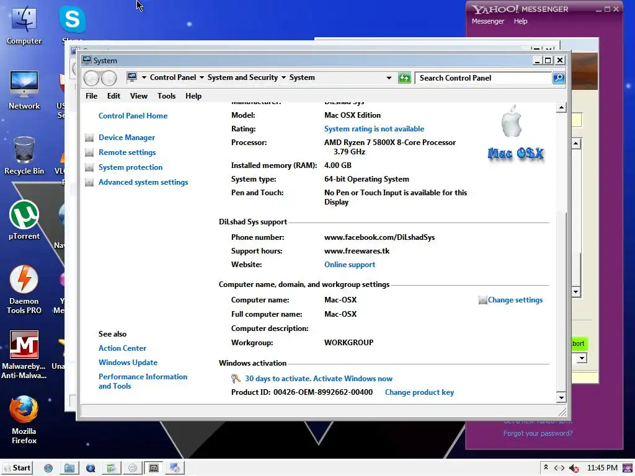635x476 pixels.
Task: Open the Device Manager link
Action: pyautogui.click(x=127, y=138)
